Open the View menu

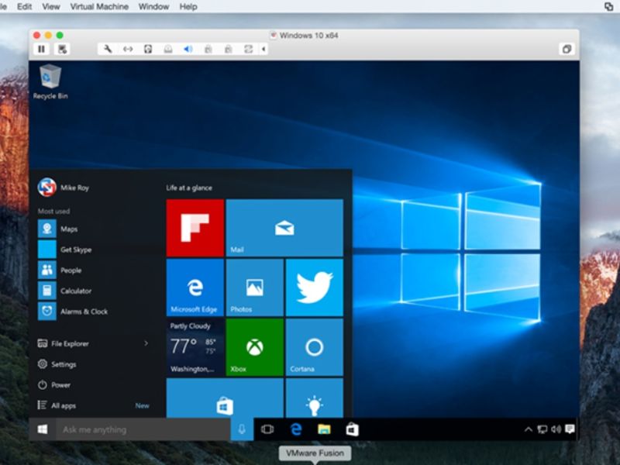pyautogui.click(x=51, y=7)
